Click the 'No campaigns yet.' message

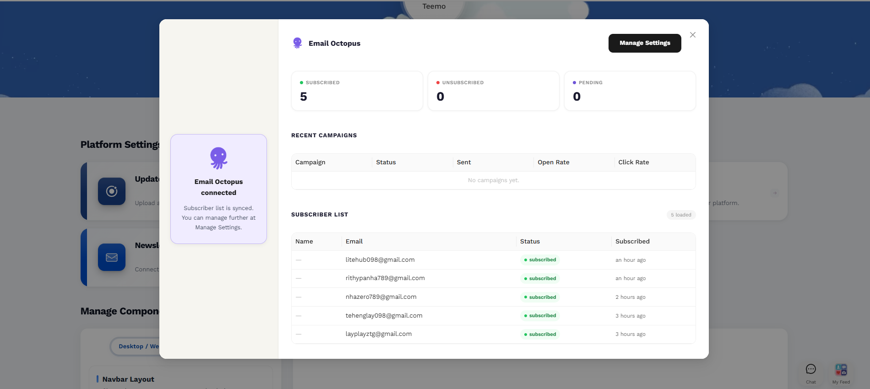(494, 180)
